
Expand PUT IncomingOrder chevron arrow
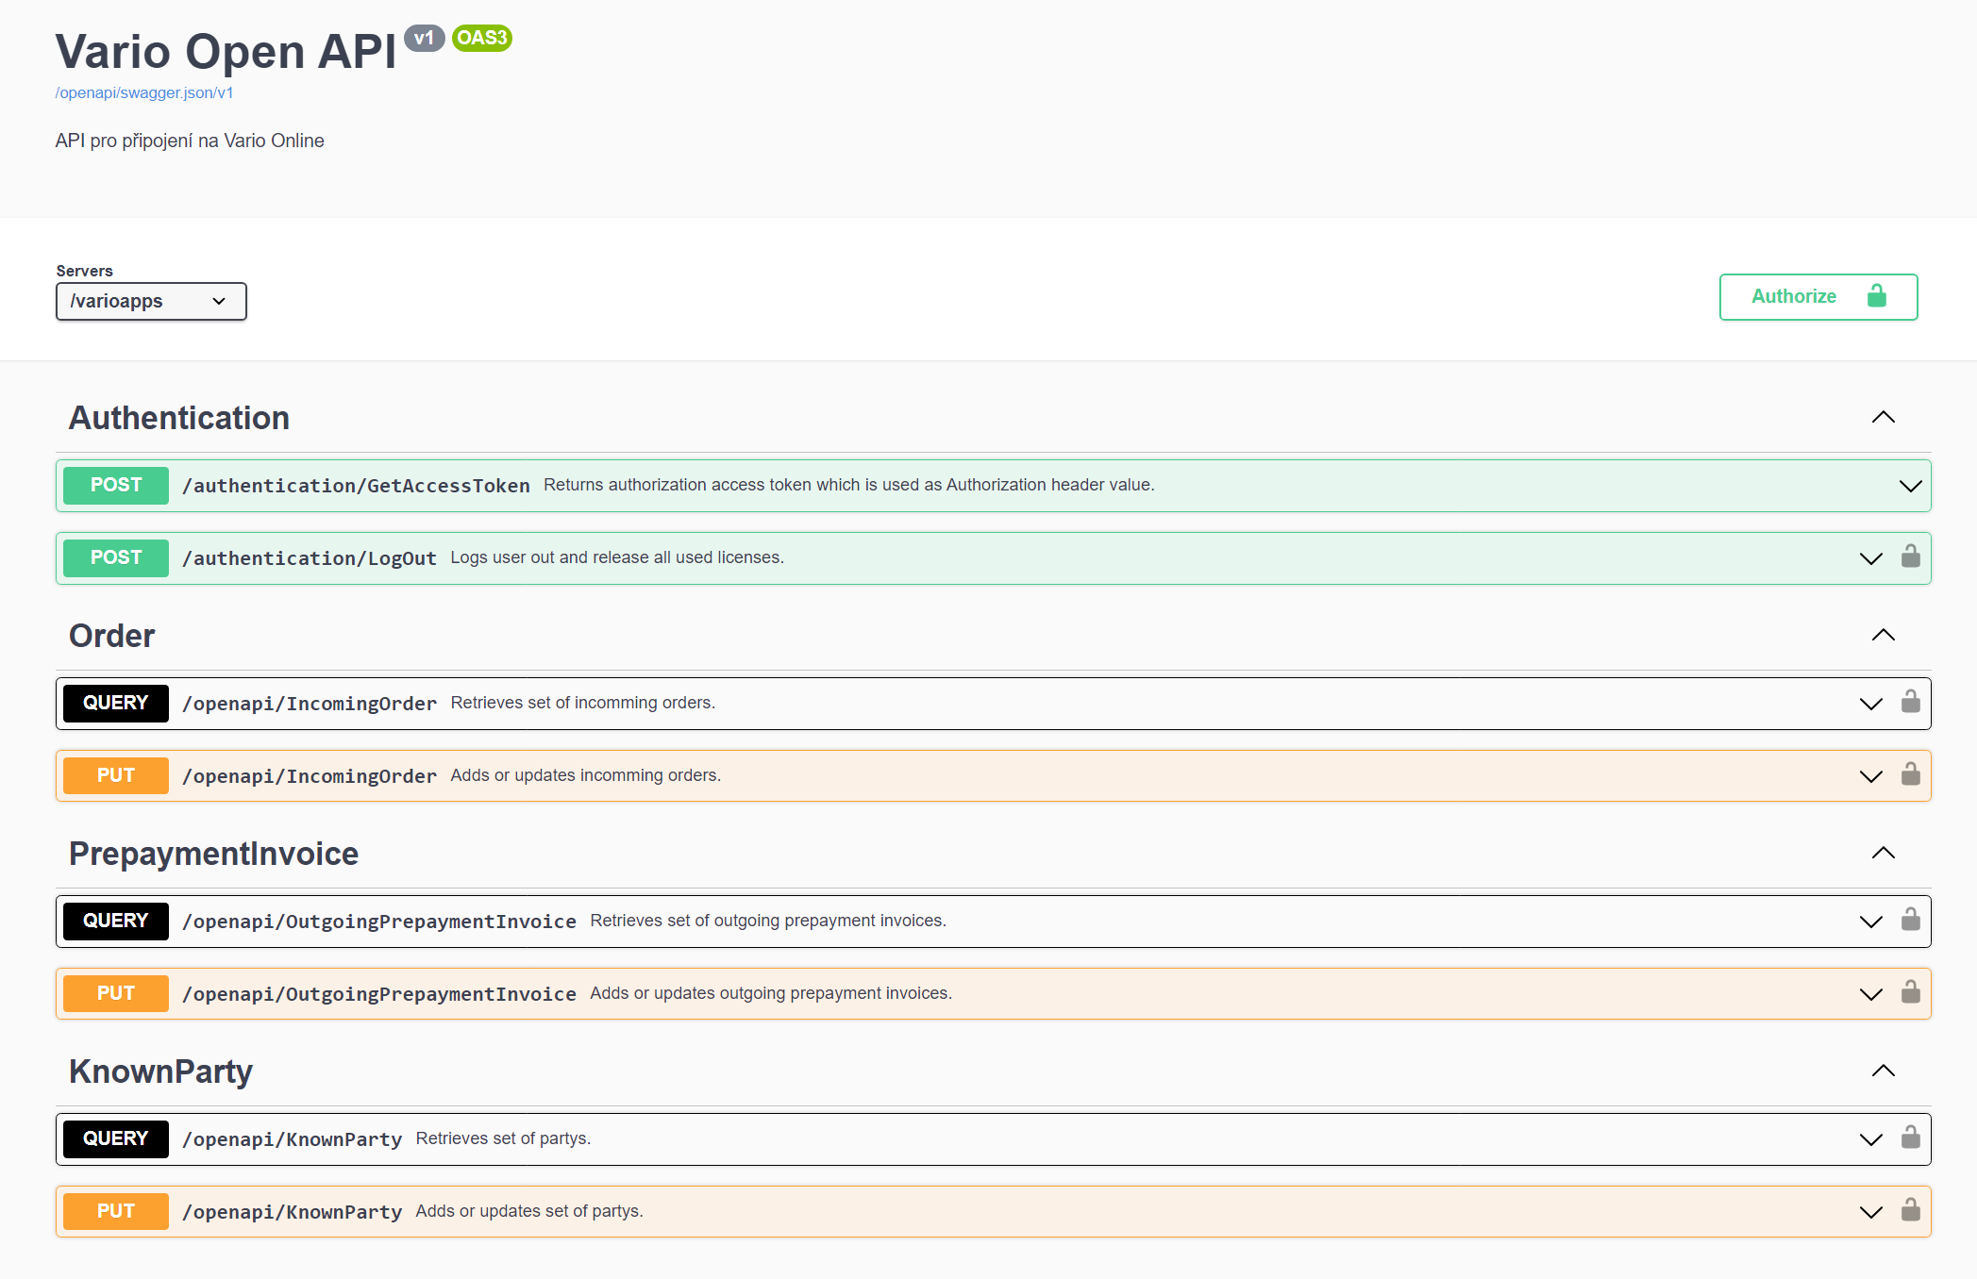click(x=1870, y=776)
